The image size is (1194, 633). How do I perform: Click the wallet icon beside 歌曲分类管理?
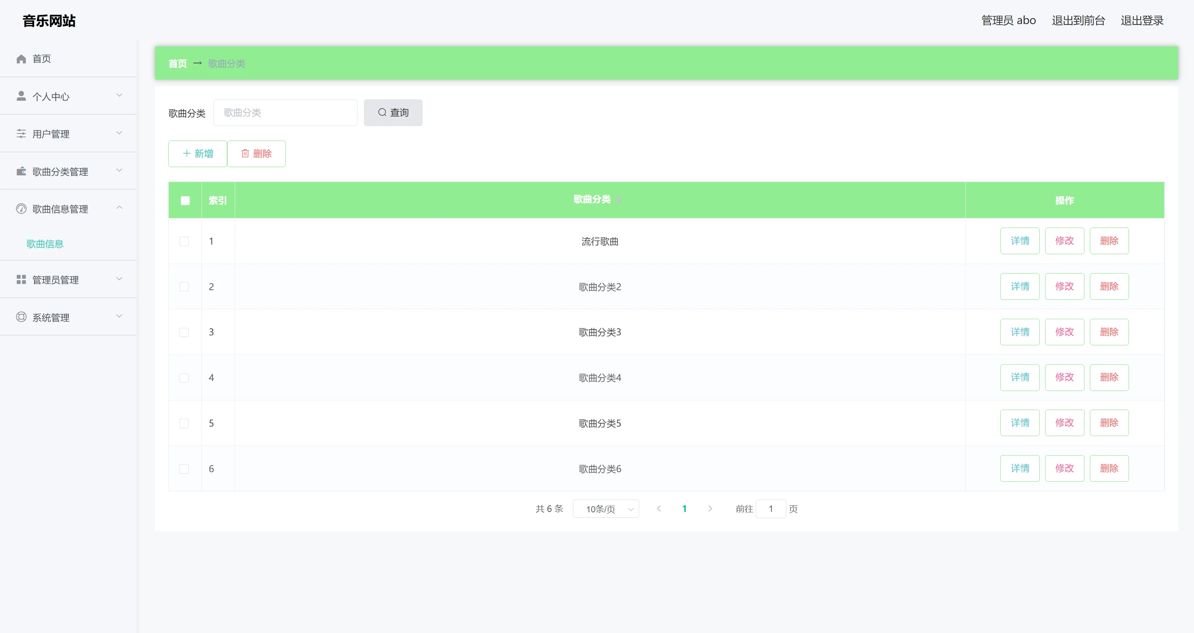[x=21, y=171]
